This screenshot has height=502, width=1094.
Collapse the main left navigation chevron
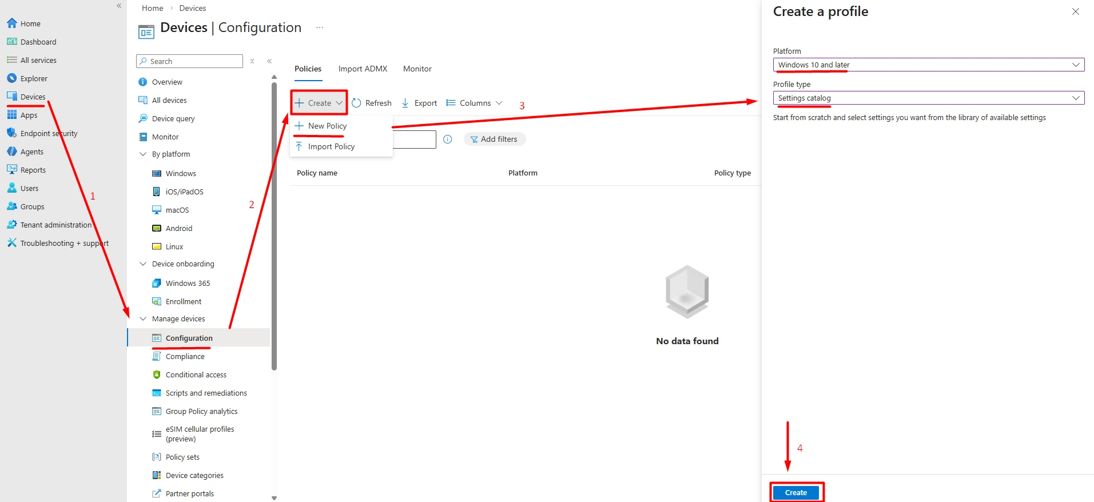pos(119,6)
